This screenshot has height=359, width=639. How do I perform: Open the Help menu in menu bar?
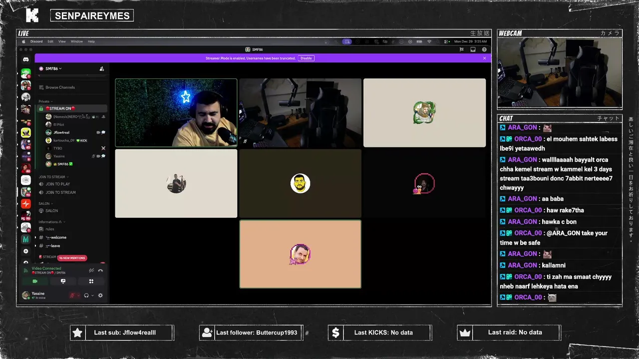click(x=91, y=41)
